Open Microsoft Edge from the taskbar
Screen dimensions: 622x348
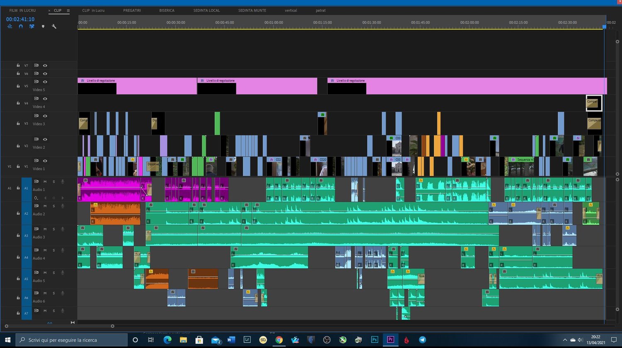(168, 340)
